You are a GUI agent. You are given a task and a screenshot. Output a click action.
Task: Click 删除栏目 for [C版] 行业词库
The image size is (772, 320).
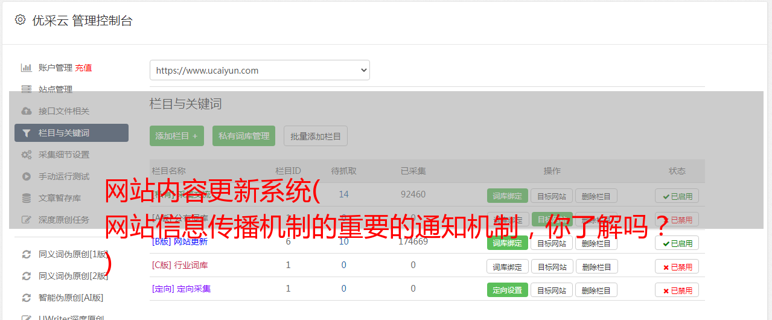click(596, 266)
